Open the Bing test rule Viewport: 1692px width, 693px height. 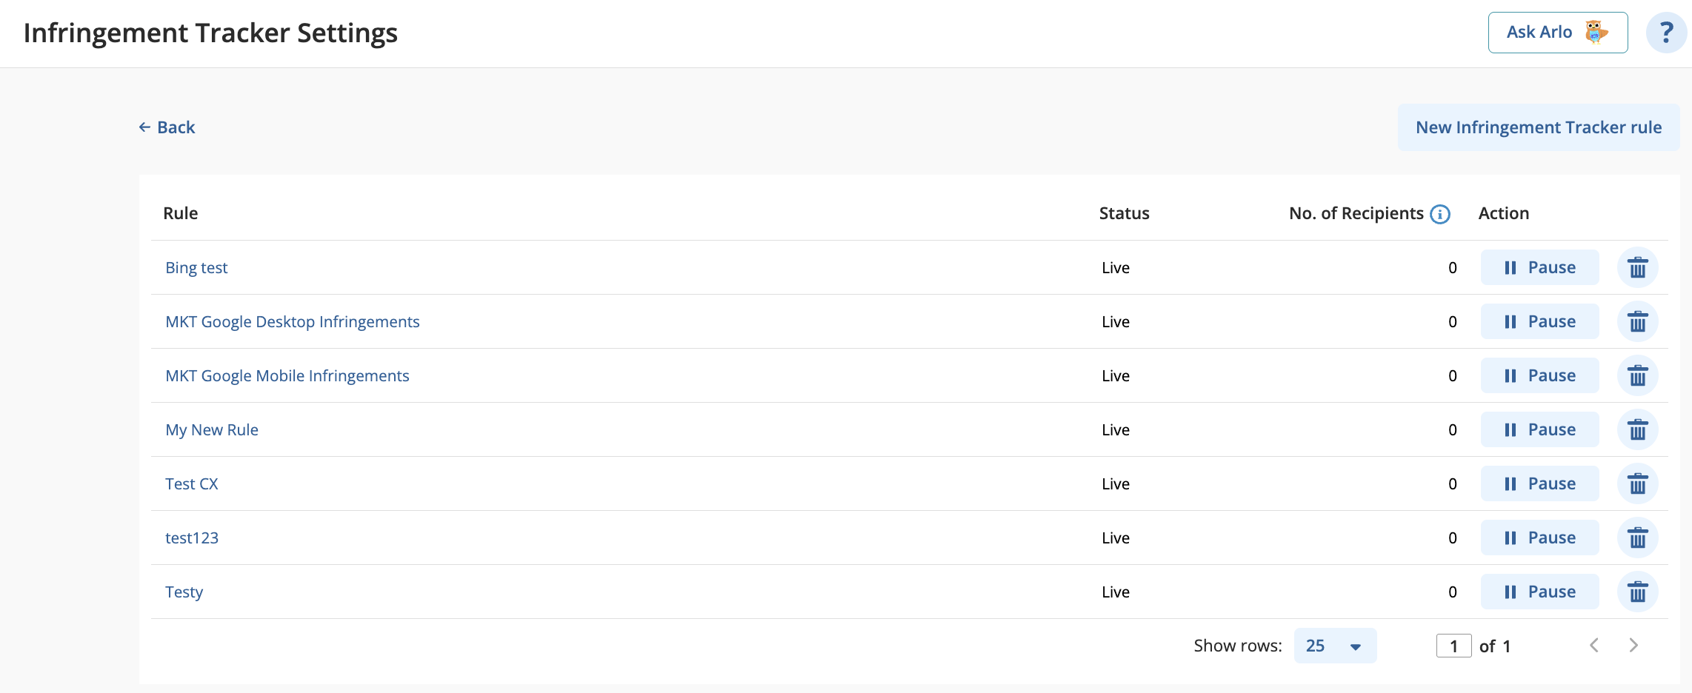pyautogui.click(x=196, y=267)
